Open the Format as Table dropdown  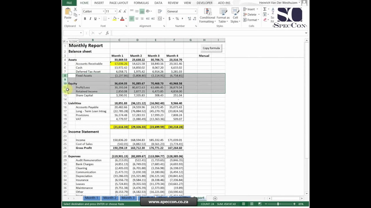click(x=223, y=16)
